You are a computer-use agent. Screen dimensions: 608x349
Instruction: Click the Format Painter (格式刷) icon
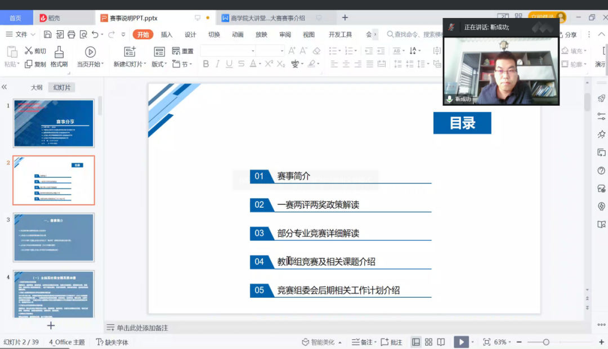coord(59,52)
